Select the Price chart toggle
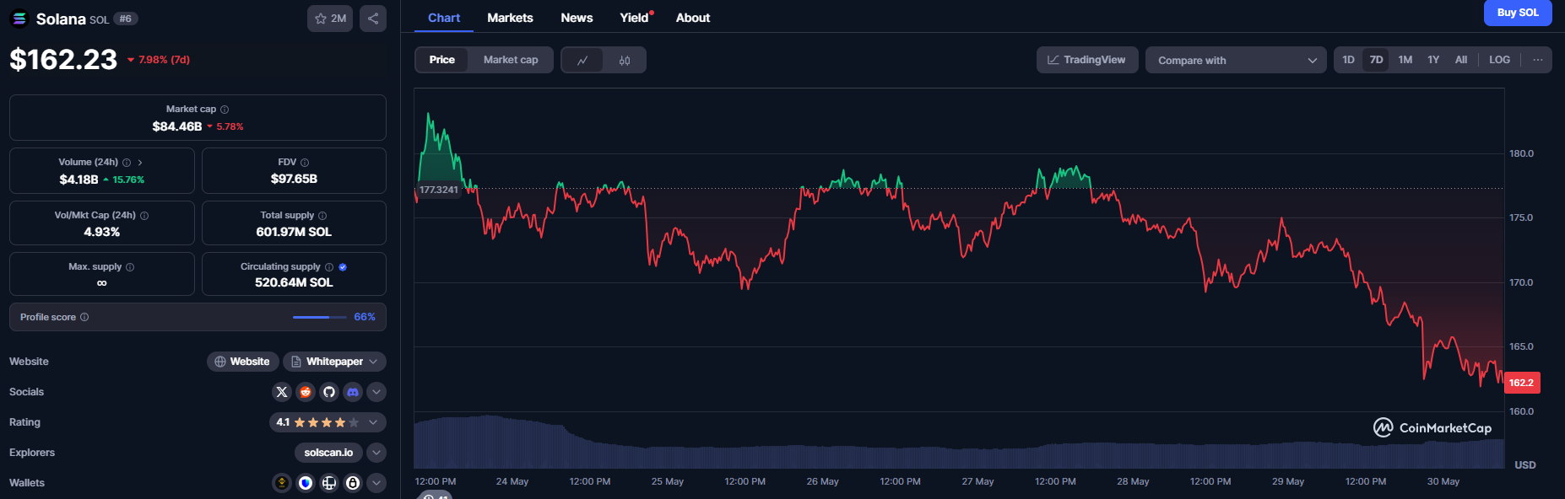This screenshot has height=499, width=1565. point(441,60)
